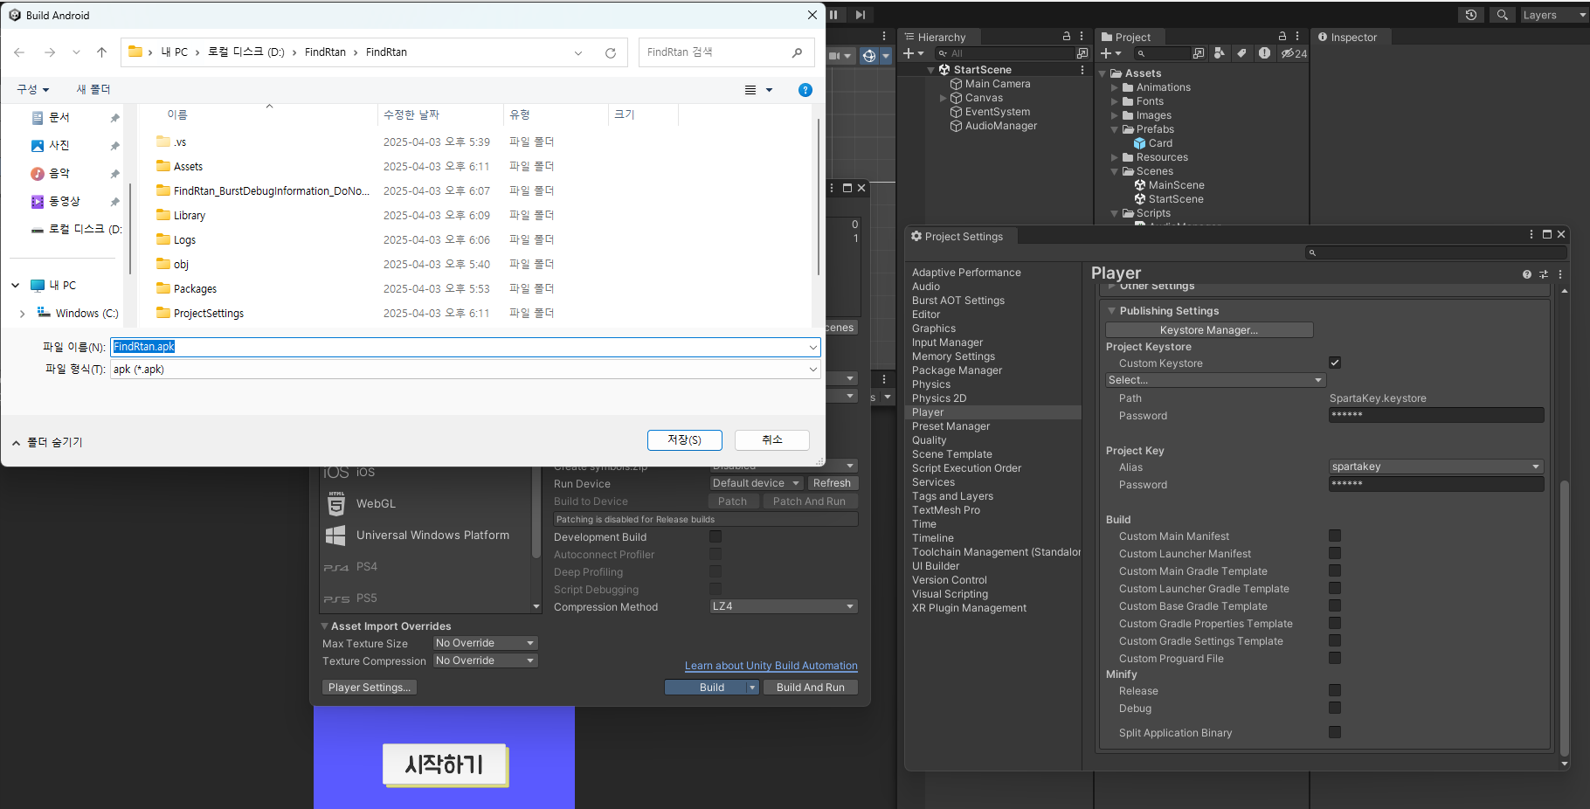Click the Build And Run button

click(811, 688)
